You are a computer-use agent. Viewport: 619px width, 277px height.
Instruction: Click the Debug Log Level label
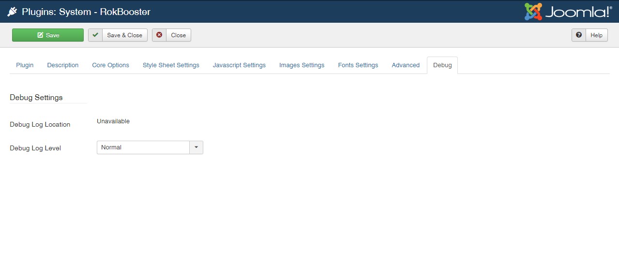[35, 148]
